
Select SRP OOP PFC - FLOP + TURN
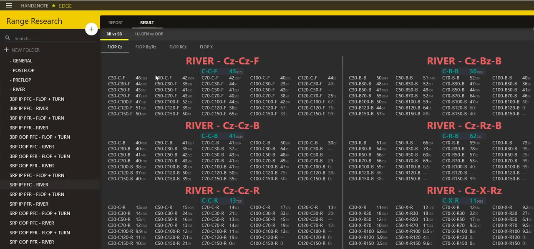[x=40, y=213]
